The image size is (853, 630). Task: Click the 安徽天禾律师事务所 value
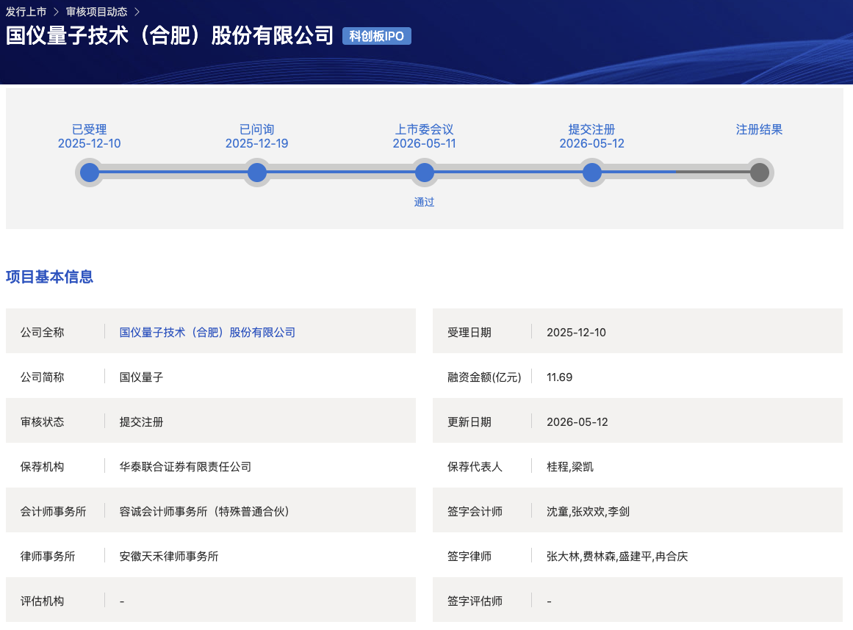coord(169,556)
